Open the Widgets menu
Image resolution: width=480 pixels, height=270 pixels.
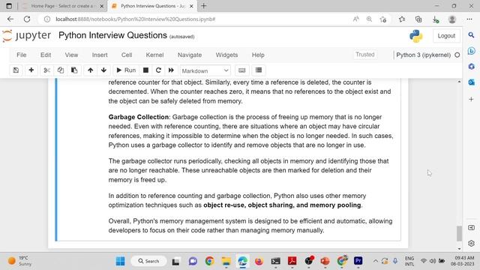click(226, 55)
